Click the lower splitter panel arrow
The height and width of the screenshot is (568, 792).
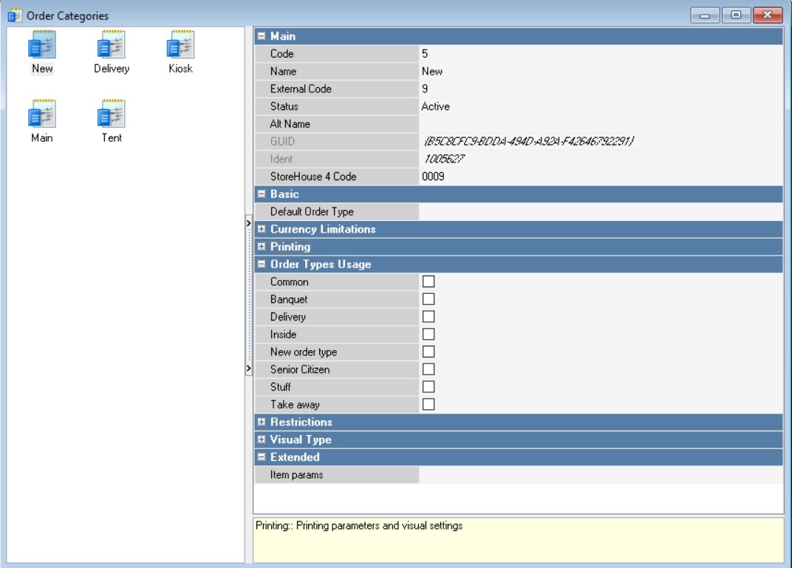coord(248,368)
